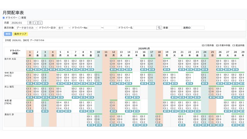Go to next month with the > button

click(x=40, y=23)
